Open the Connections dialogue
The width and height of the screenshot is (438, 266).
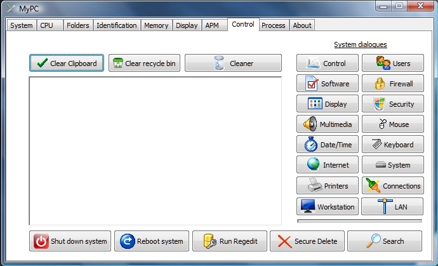tap(392, 186)
